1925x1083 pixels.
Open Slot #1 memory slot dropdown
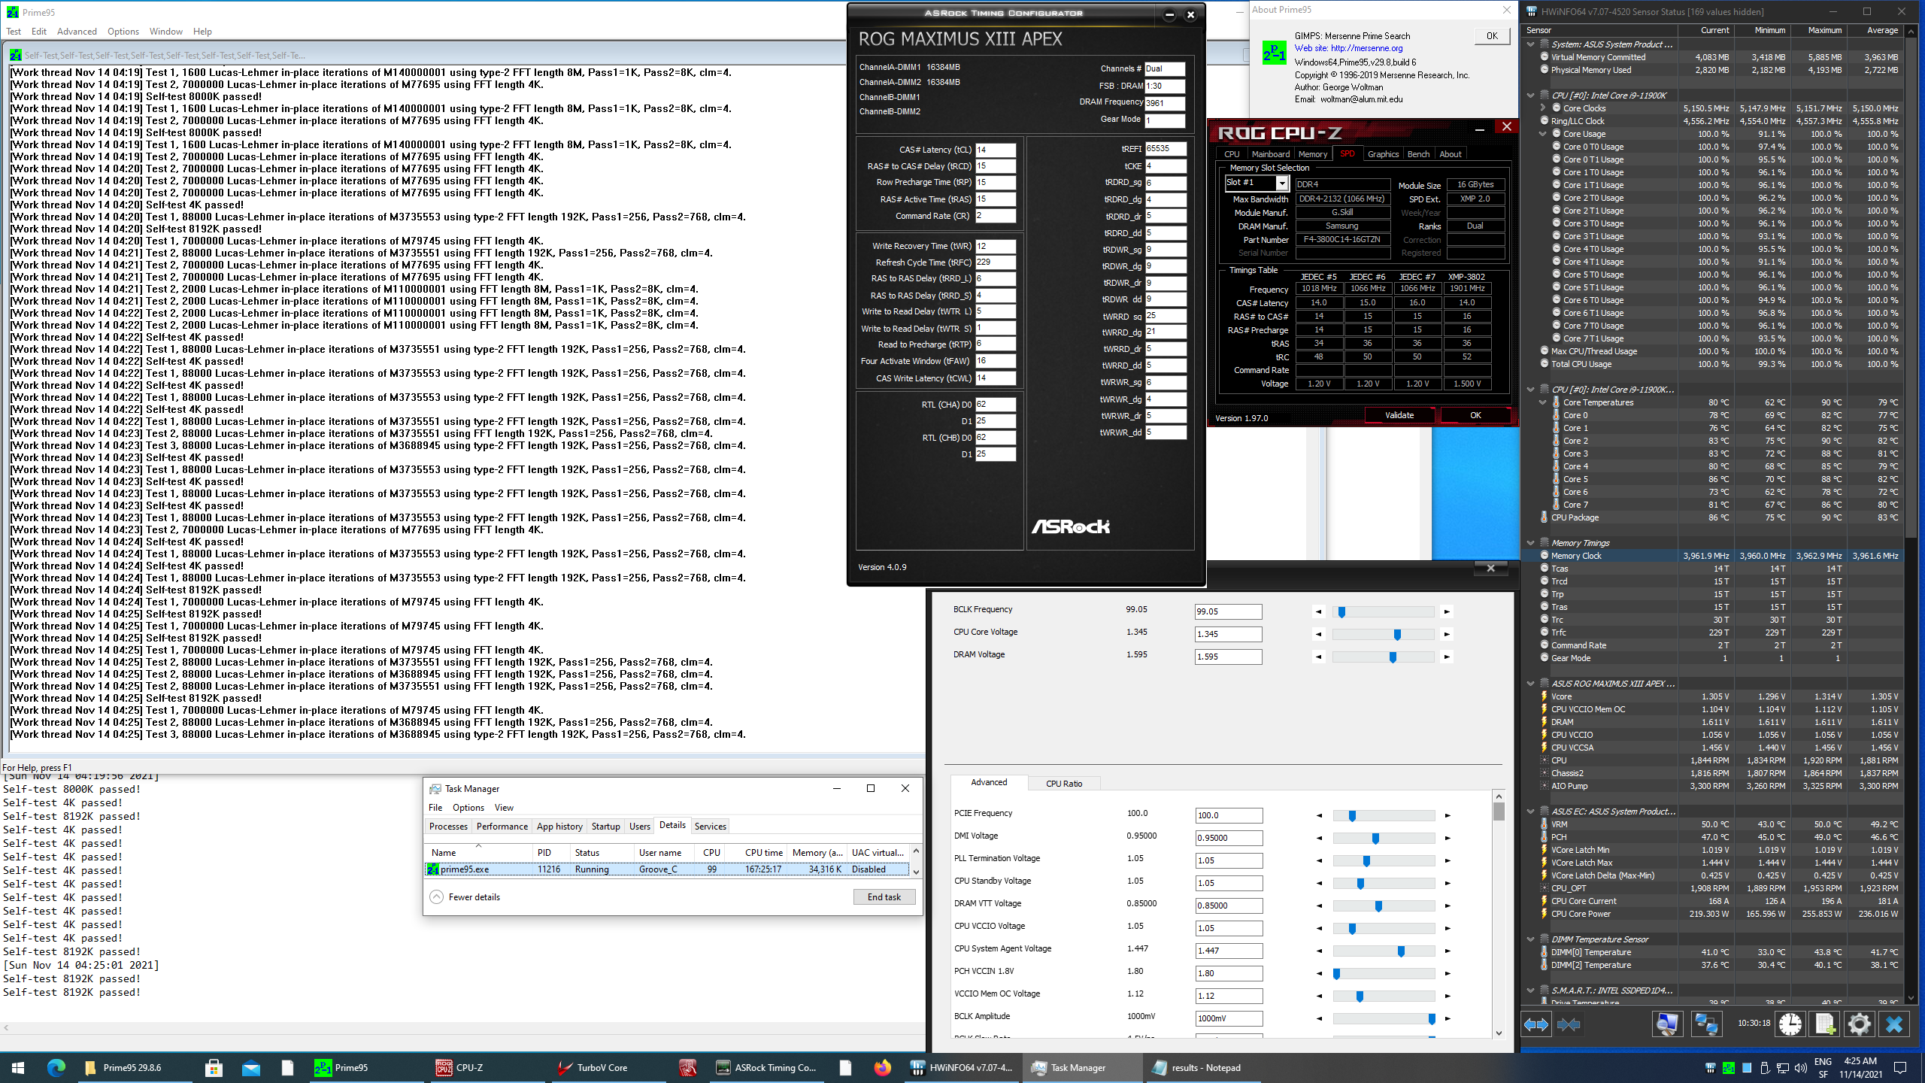pos(1282,184)
